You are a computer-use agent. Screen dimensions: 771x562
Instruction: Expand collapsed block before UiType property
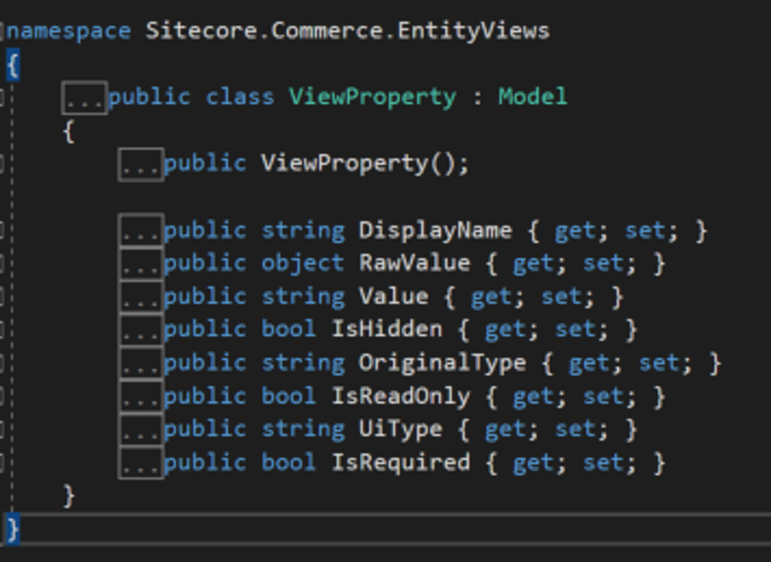pos(142,429)
